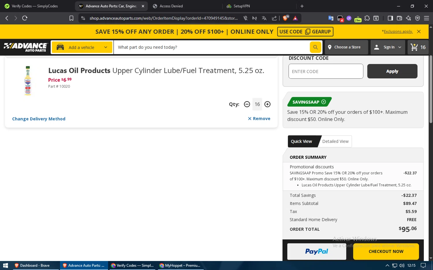433x270 pixels.
Task: Open shopping cart with 16 items
Action: coord(418,47)
